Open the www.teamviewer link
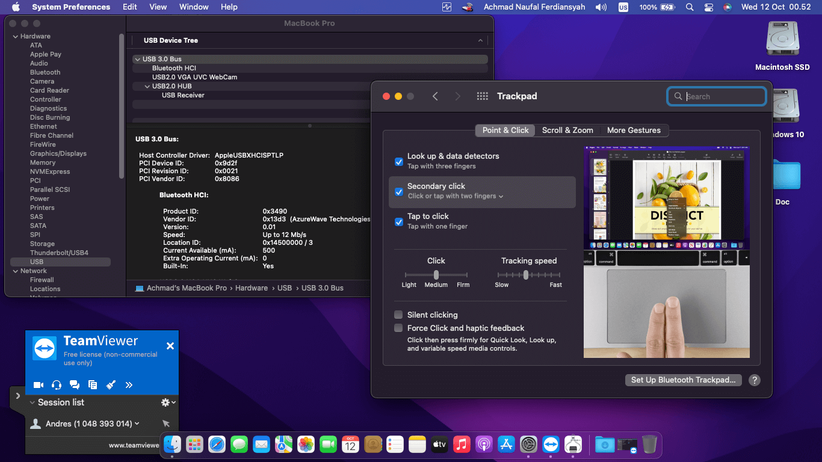 point(134,445)
